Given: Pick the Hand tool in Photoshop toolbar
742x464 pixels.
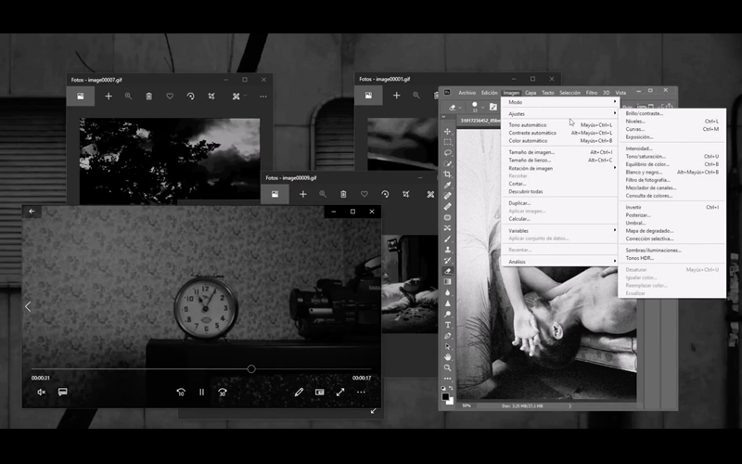Looking at the screenshot, I should pos(447,356).
